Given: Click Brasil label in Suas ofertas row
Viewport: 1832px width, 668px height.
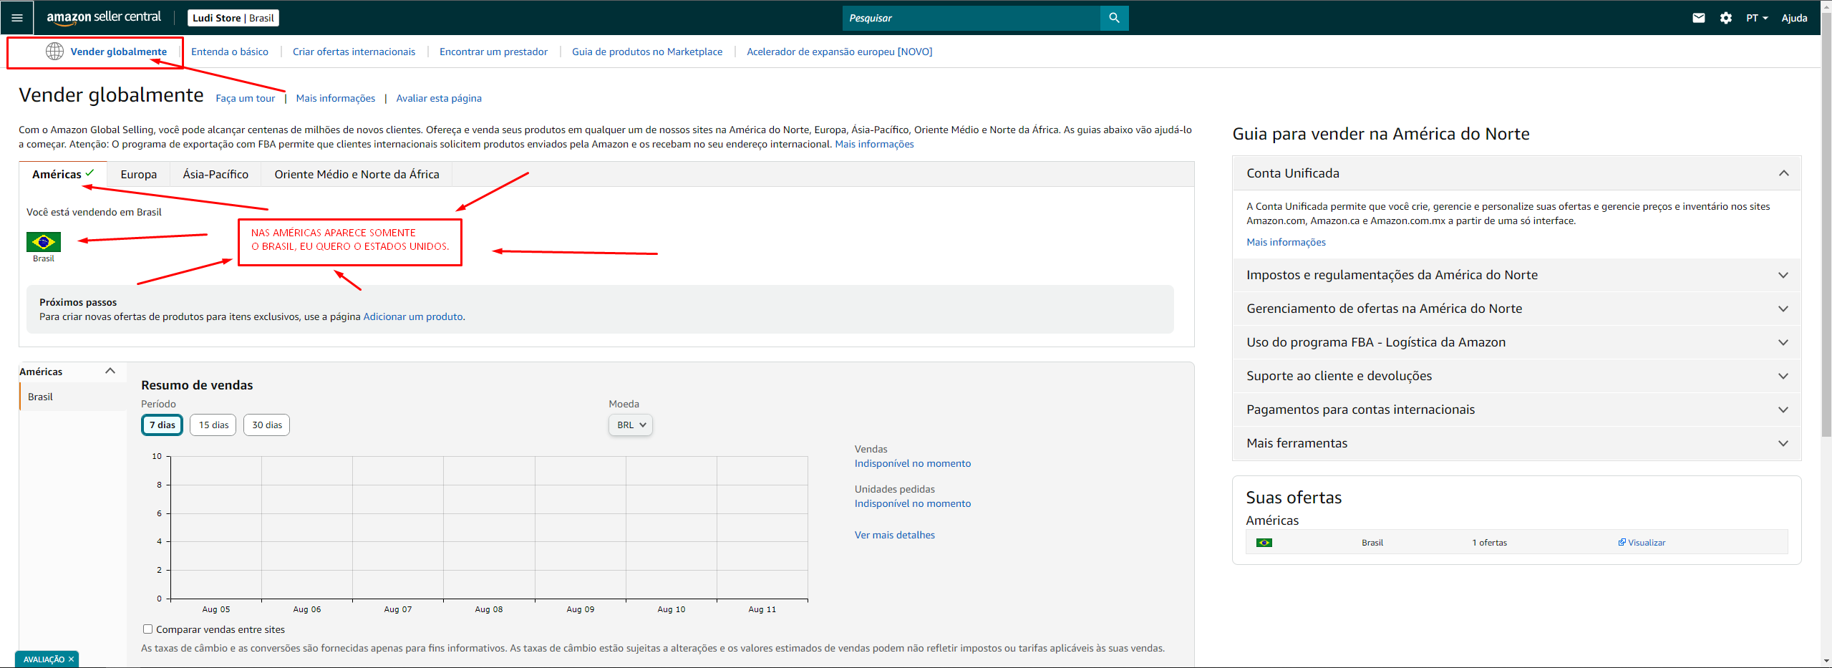Looking at the screenshot, I should (1372, 543).
